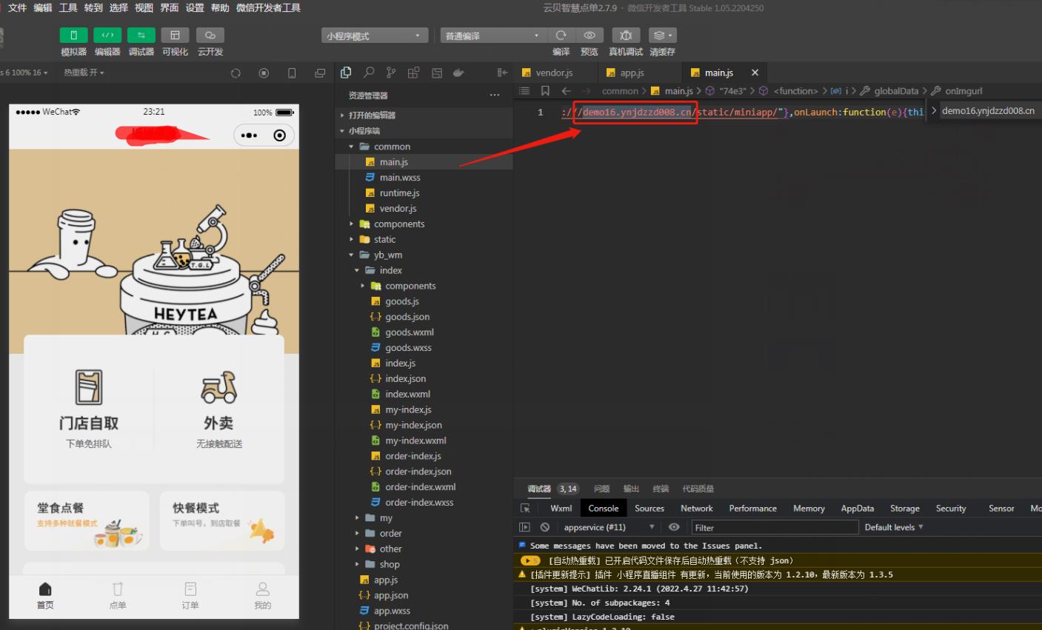Switch to the 代码质量 panel tab
The height and width of the screenshot is (630, 1042).
(698, 489)
